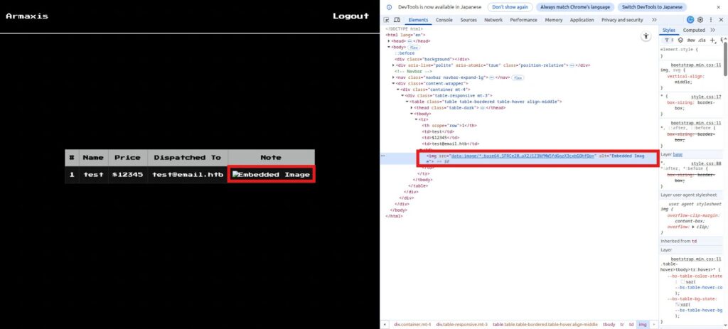Show more DevTools panel tabs
The image size is (728, 329).
click(x=651, y=20)
